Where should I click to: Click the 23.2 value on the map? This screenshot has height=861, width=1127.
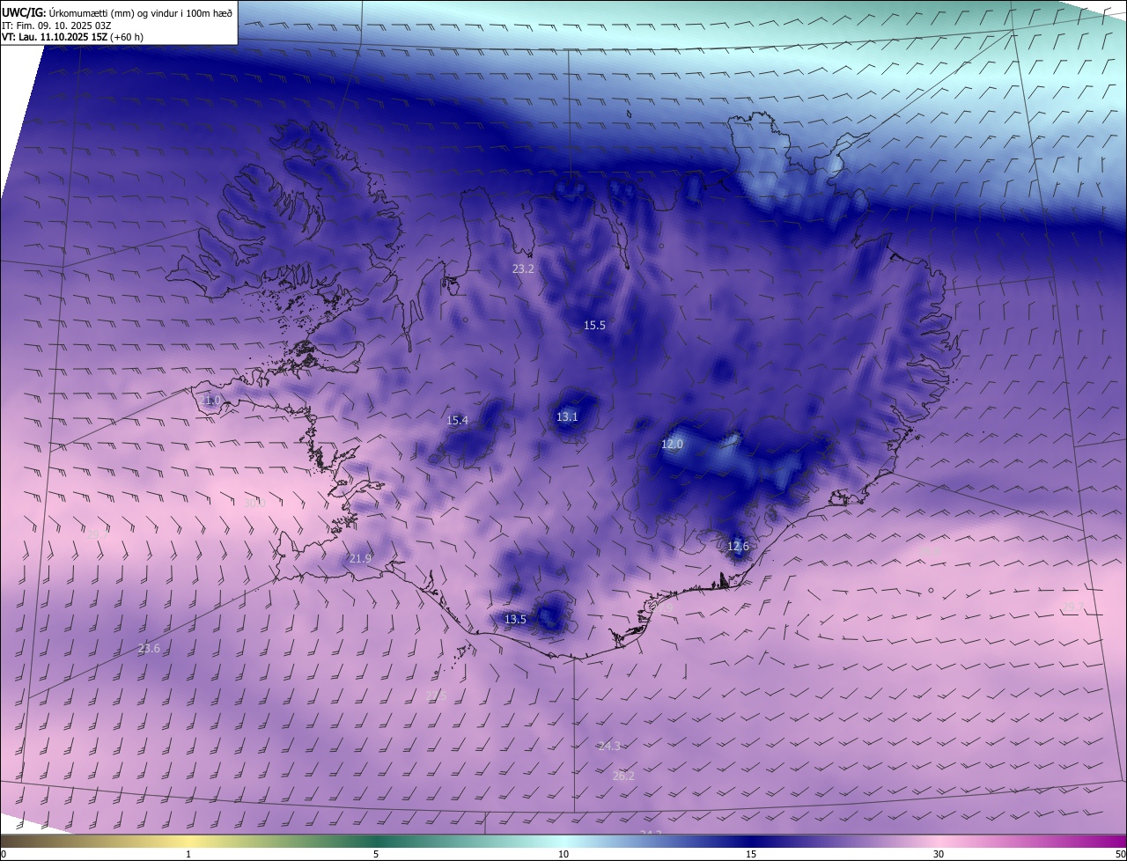[523, 269]
